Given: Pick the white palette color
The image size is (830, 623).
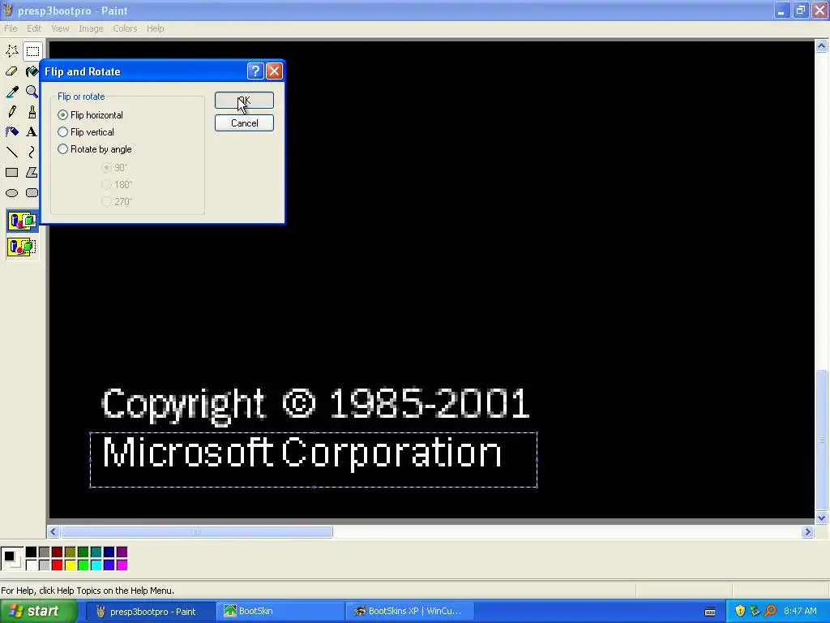Looking at the screenshot, I should click(x=32, y=565).
